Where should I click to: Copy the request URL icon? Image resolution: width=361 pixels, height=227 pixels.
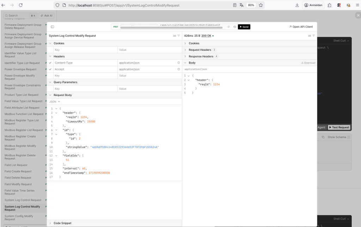(x=228, y=27)
